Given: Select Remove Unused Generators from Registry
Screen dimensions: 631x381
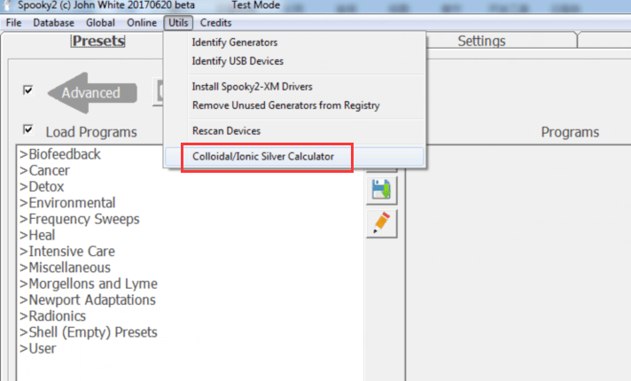Looking at the screenshot, I should 285,105.
